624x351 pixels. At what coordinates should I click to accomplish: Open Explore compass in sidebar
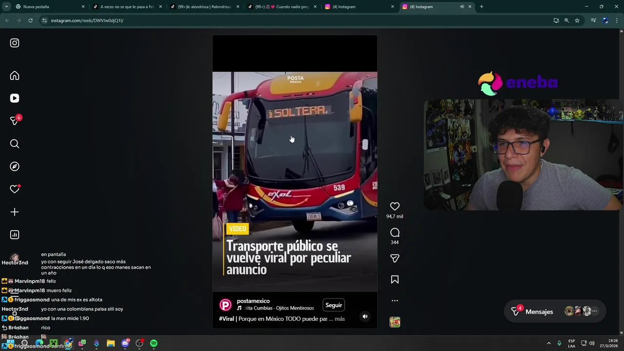[x=15, y=167]
